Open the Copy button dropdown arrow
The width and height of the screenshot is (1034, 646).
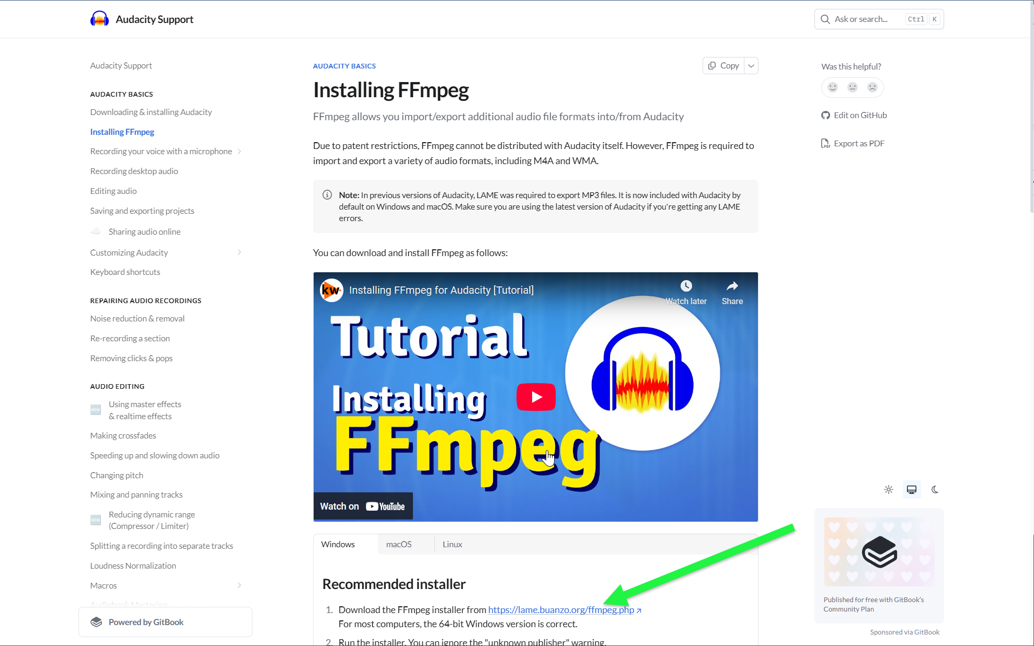pyautogui.click(x=751, y=66)
